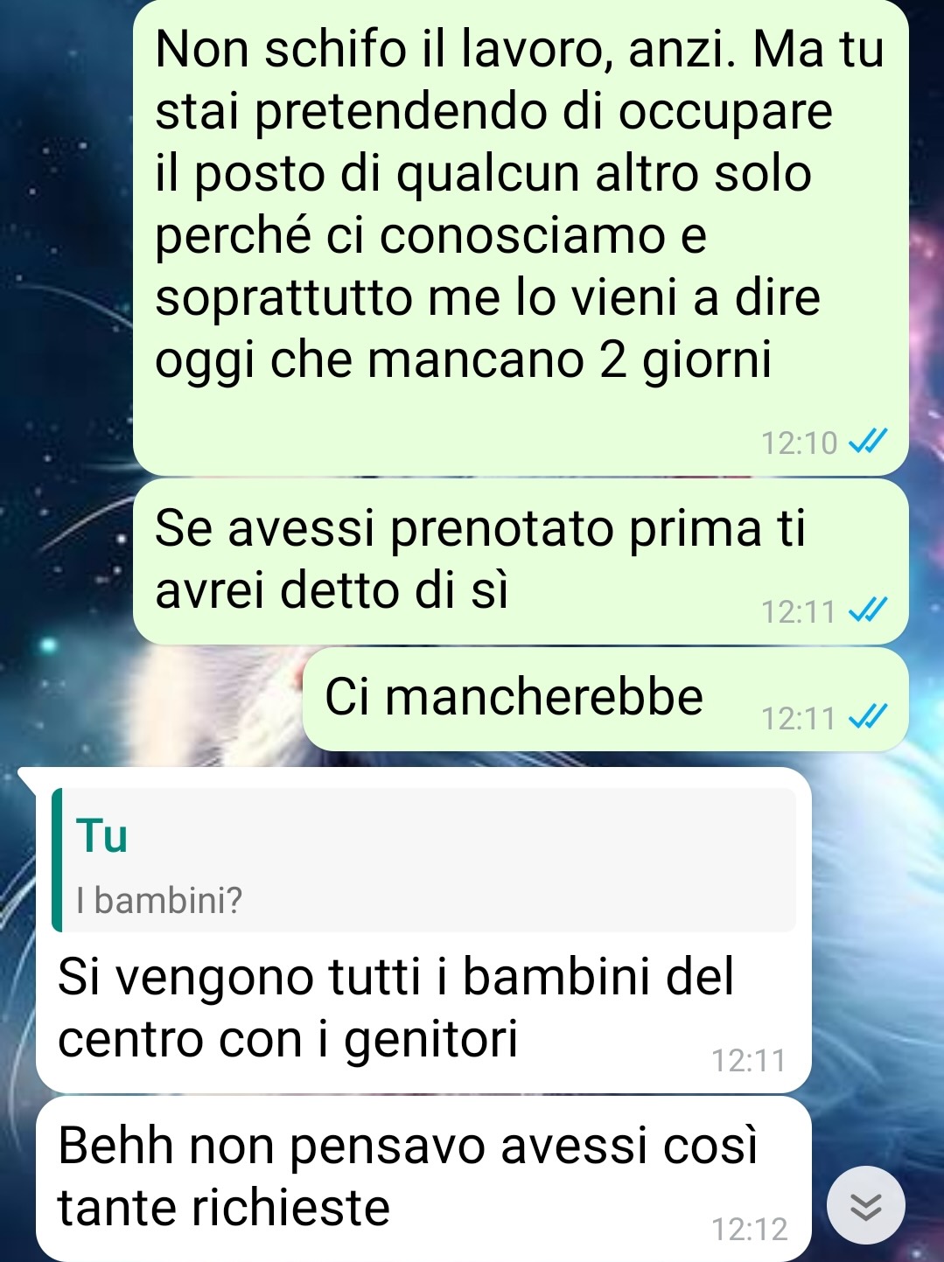Select the 'Se avessi prenotato prima' message bubble
Image resolution: width=944 pixels, height=1262 pixels.
pos(521,561)
